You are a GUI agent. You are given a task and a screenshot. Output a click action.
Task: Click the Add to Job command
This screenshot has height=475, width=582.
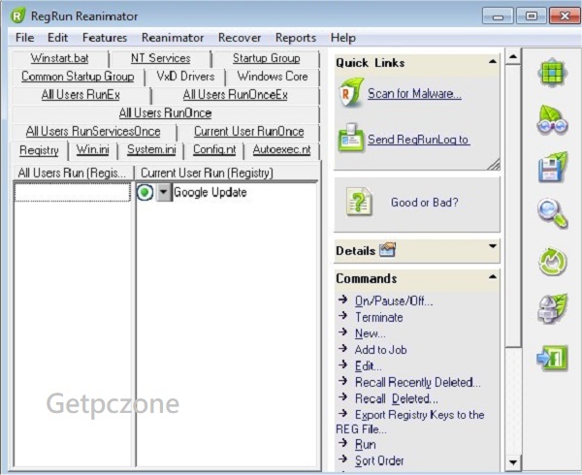point(381,350)
